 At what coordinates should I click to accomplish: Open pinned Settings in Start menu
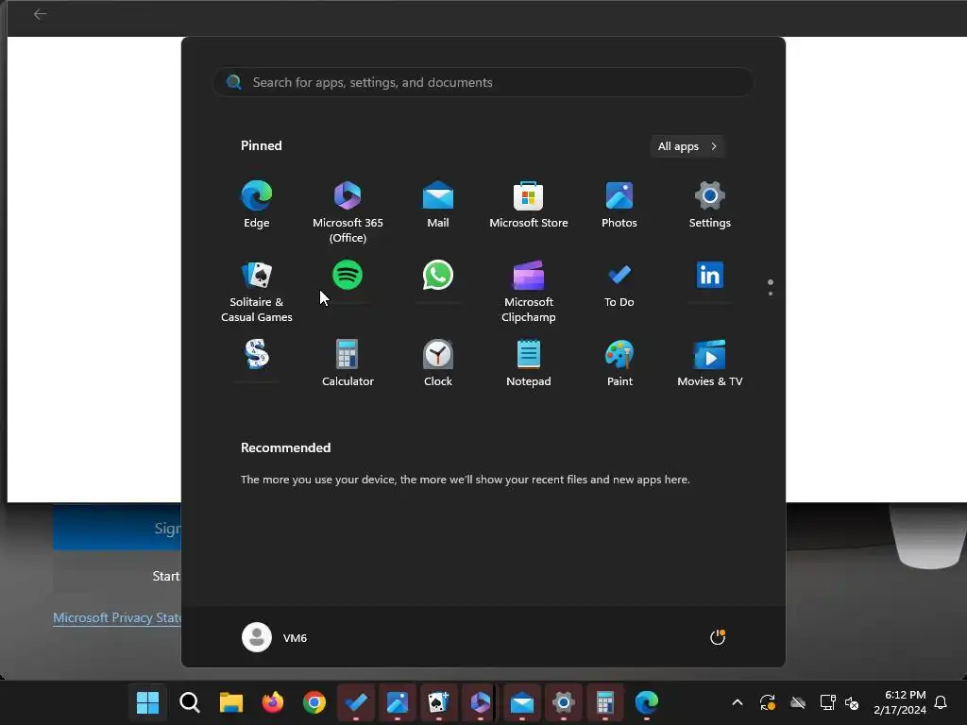[710, 205]
